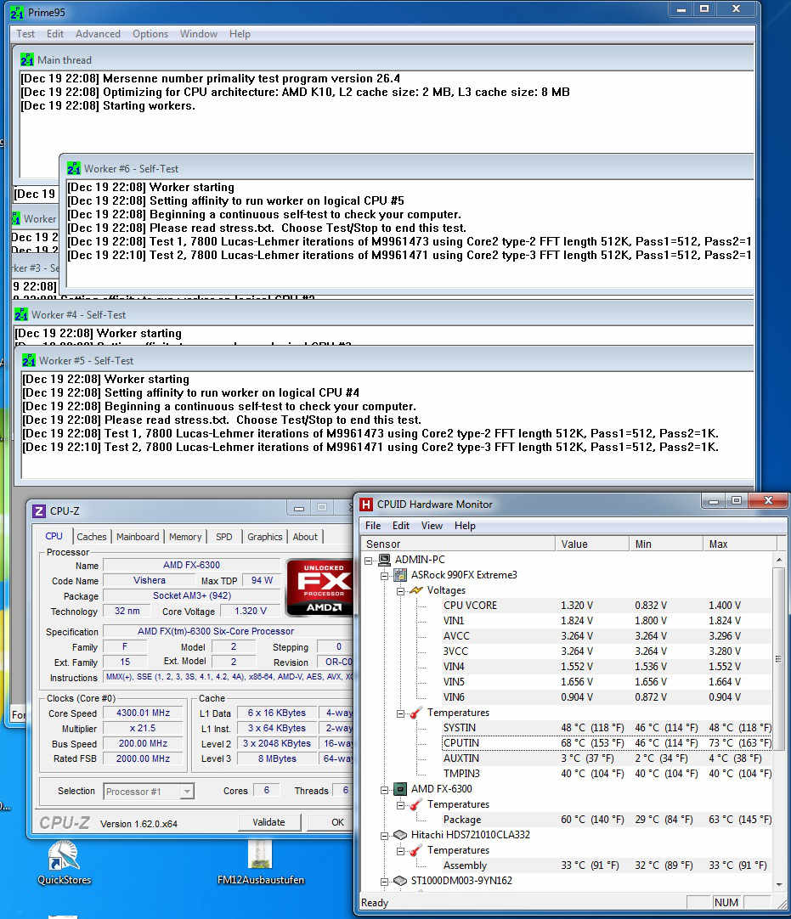
Task: Click the ST1000DM003-9YN162 drive icon
Action: 400,880
